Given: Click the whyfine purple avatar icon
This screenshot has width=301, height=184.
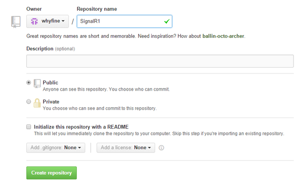Looking at the screenshot, I should click(34, 21).
